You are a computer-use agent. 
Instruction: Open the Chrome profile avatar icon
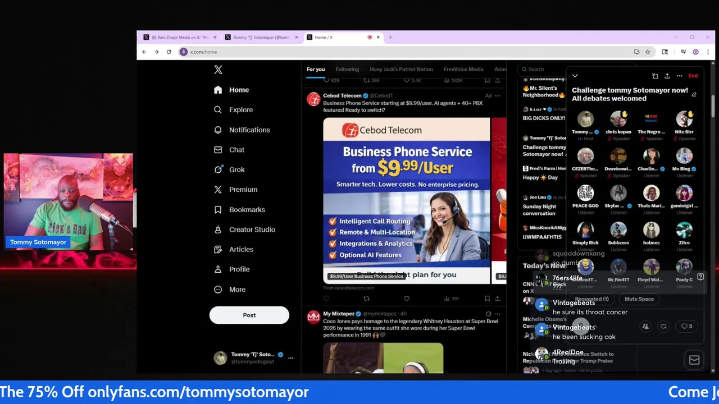click(x=695, y=52)
